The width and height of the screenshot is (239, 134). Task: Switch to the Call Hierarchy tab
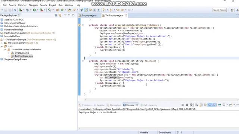(149, 105)
